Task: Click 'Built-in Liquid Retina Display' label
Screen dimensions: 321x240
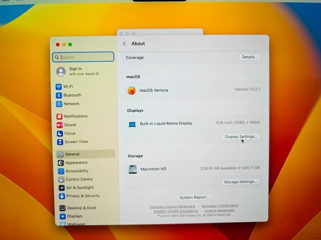Action: point(166,124)
